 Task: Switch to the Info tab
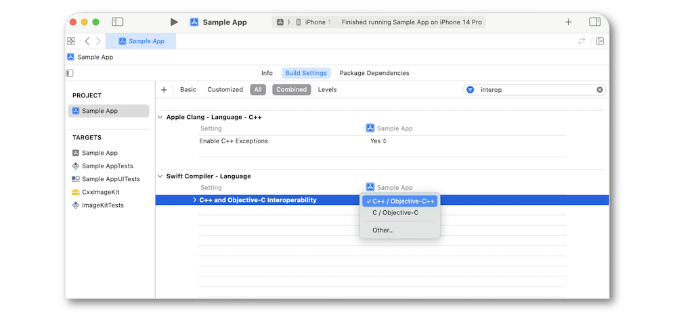click(x=267, y=73)
